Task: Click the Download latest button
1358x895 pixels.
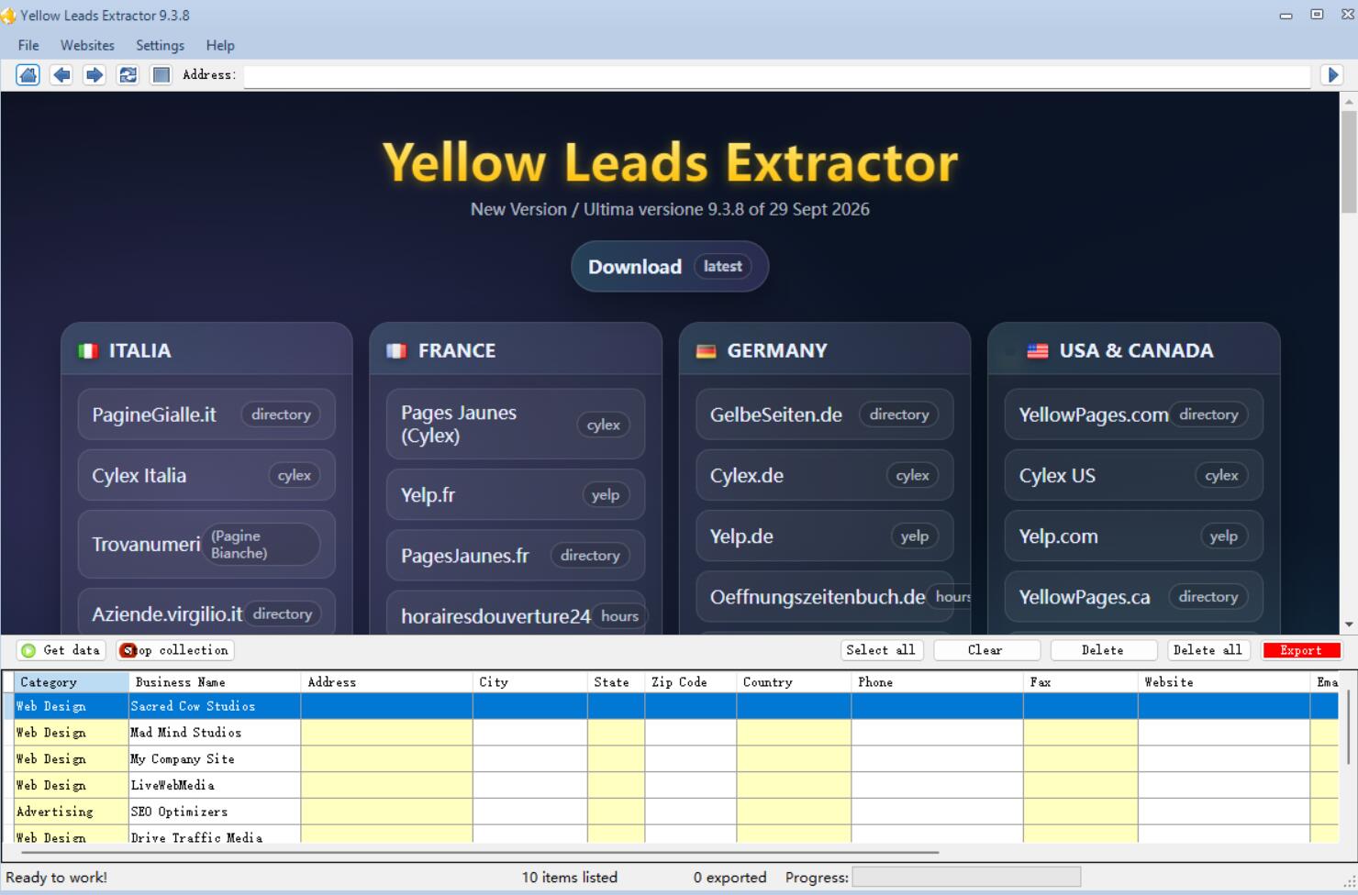Action: (x=670, y=267)
